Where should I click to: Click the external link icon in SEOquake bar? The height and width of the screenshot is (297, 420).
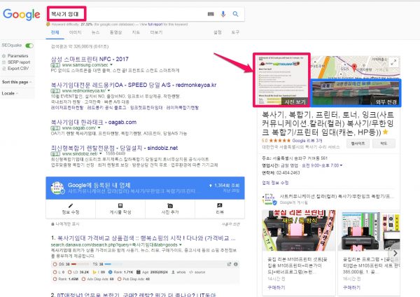230,264
